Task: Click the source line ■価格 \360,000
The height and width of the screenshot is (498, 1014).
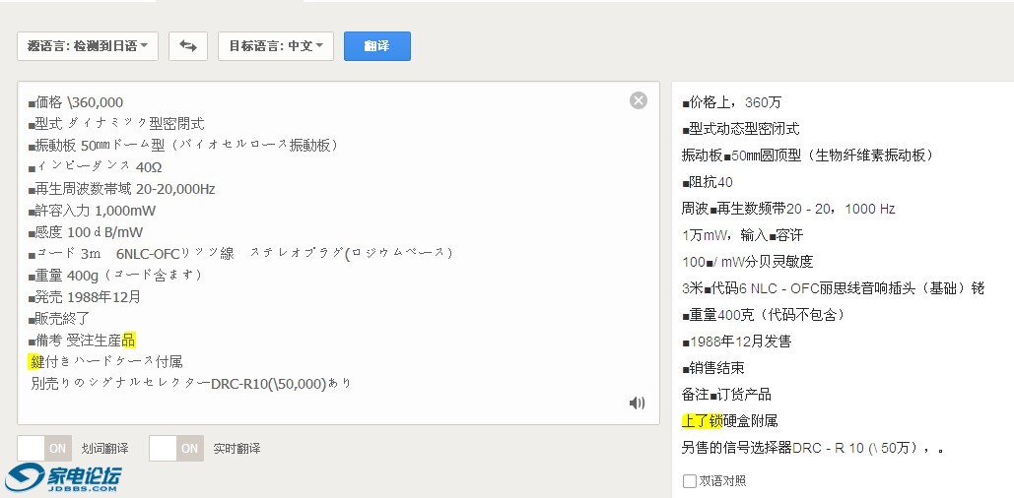Action: [77, 102]
